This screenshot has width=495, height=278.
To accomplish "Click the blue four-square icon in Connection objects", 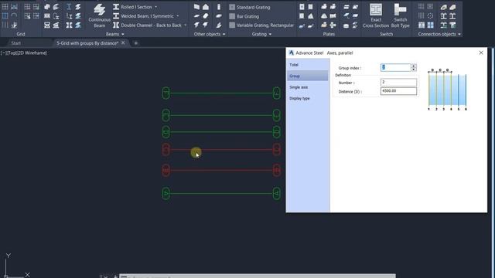I will [430, 25].
